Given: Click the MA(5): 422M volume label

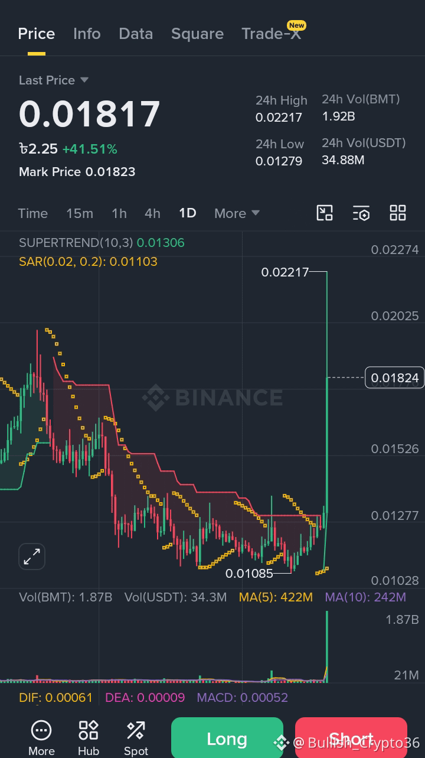Looking at the screenshot, I should pyautogui.click(x=276, y=597).
